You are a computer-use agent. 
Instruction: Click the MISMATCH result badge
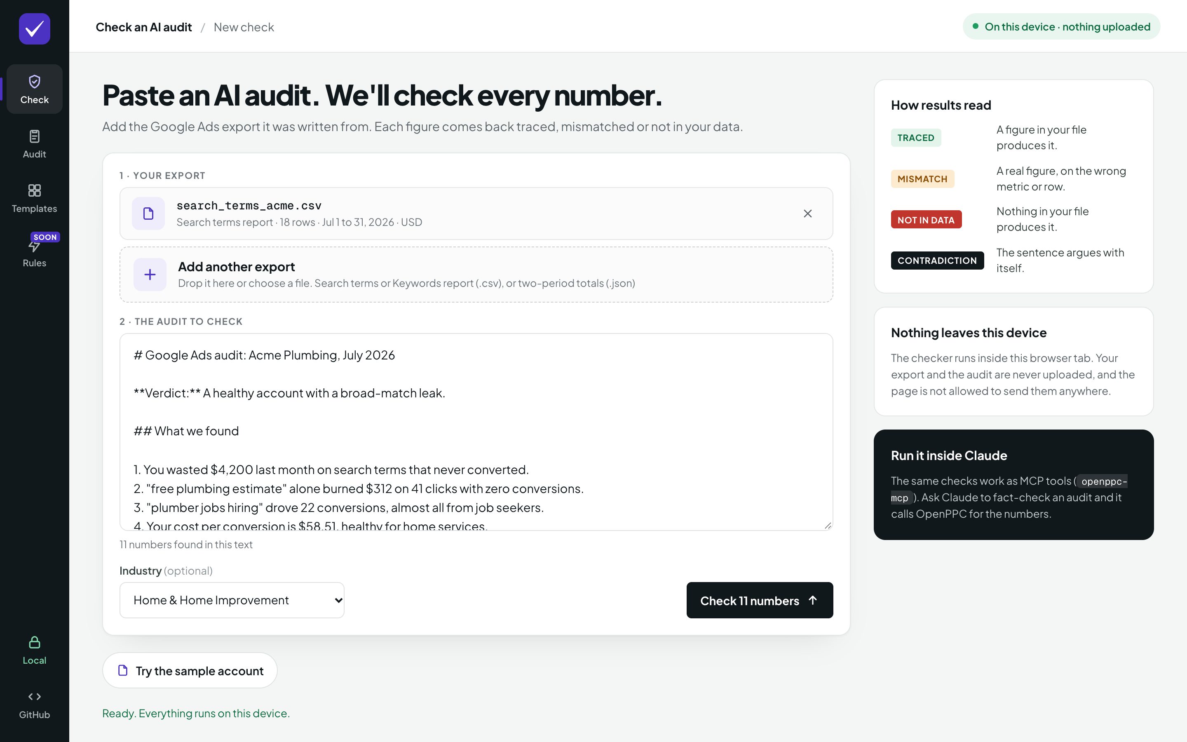[923, 179]
